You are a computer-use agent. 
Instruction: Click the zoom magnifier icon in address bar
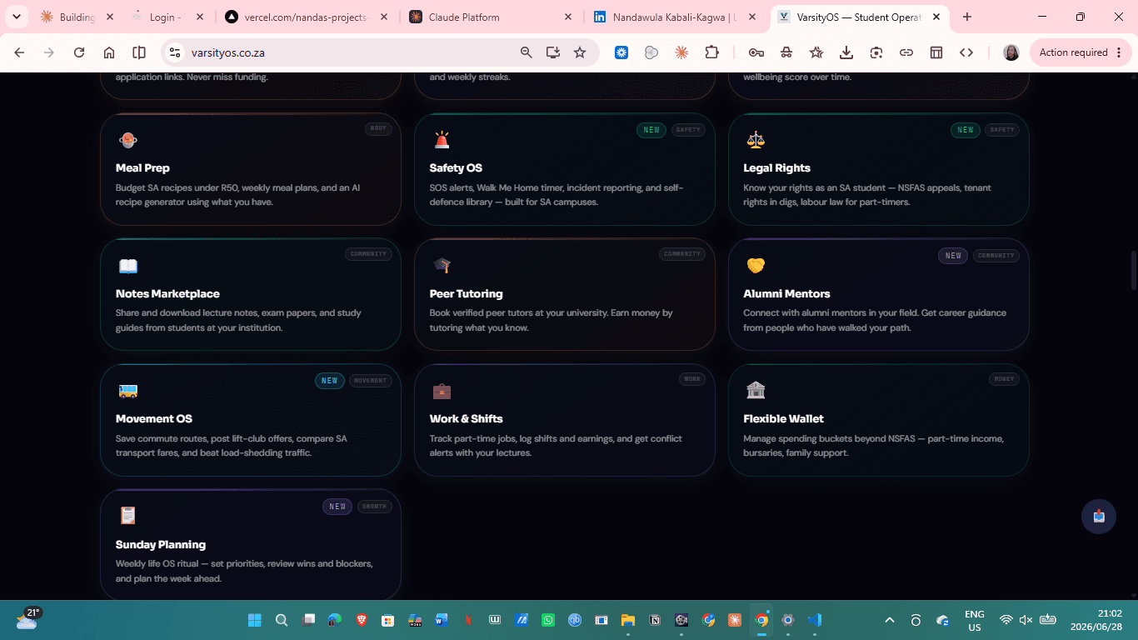pos(527,52)
